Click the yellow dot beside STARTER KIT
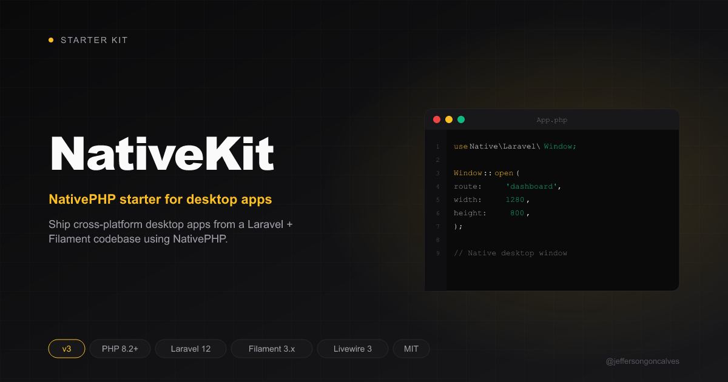Screen dimensions: 728x382 [x=51, y=40]
